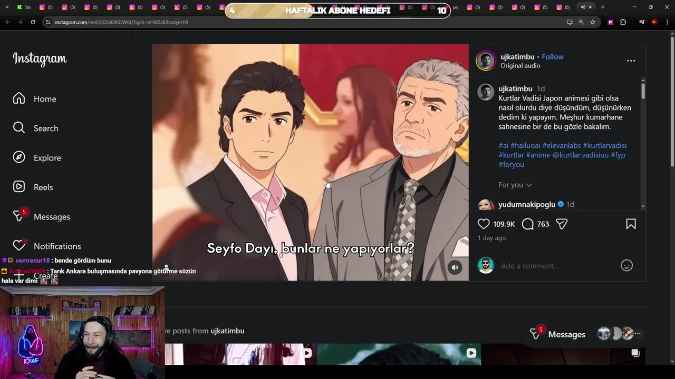Share the reel with the paper-plane icon
Screen dimensions: 675x379
coord(562,224)
